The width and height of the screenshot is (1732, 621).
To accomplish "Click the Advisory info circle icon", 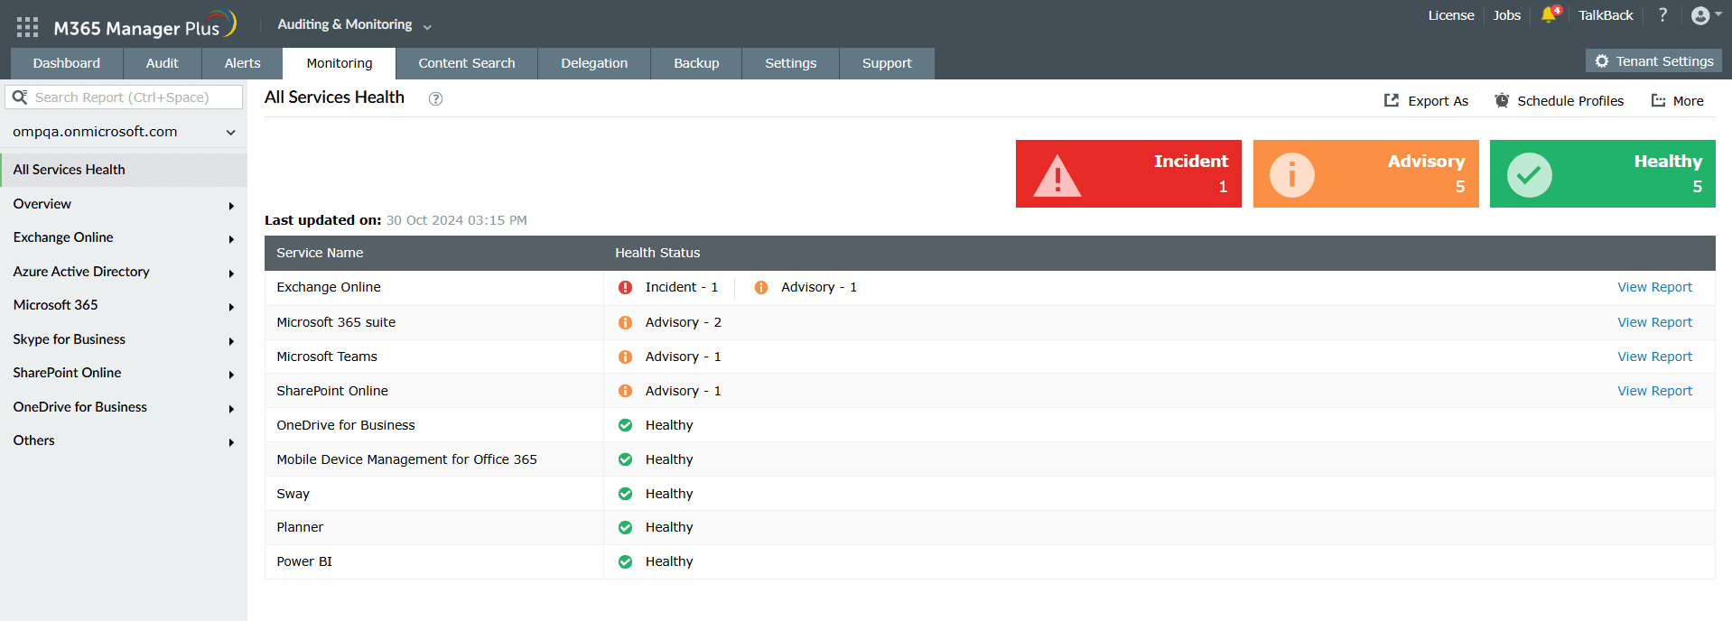I will pyautogui.click(x=1292, y=174).
